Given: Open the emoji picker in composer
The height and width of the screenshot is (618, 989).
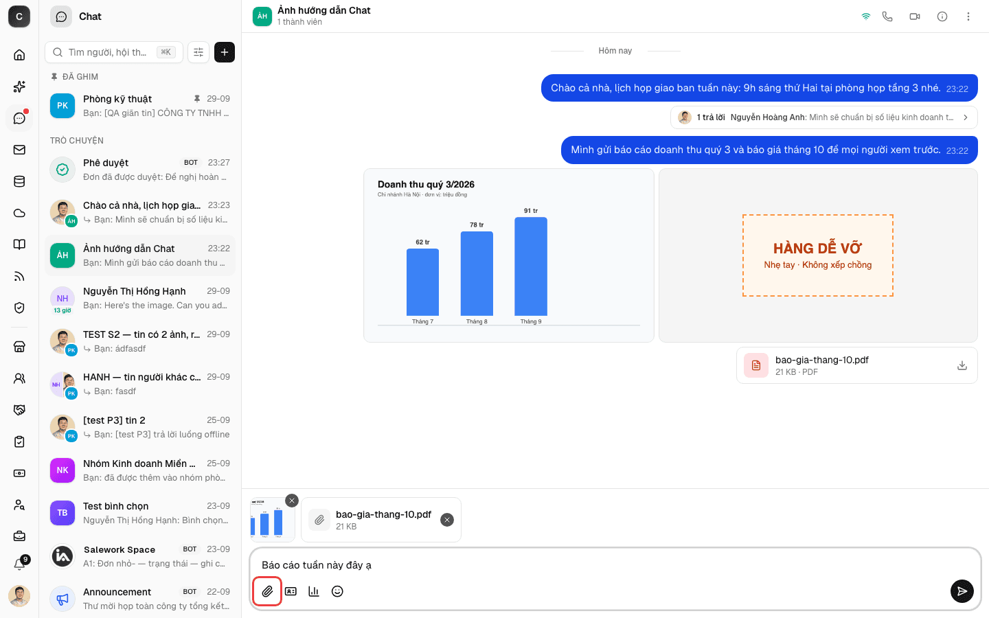Looking at the screenshot, I should click(337, 591).
